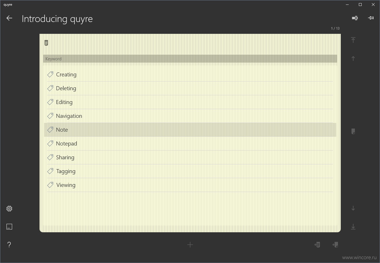Go to previous note with up arrow
The width and height of the screenshot is (380, 263).
[x=353, y=58]
